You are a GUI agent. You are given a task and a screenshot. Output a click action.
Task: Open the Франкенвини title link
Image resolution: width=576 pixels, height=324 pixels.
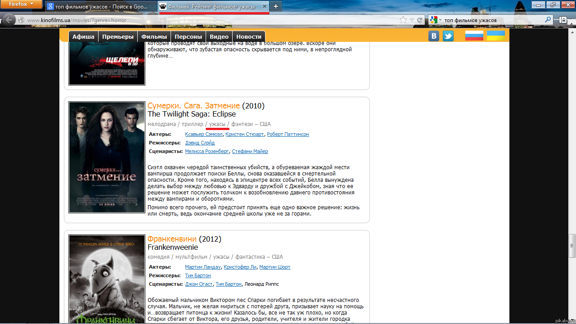[x=172, y=239]
